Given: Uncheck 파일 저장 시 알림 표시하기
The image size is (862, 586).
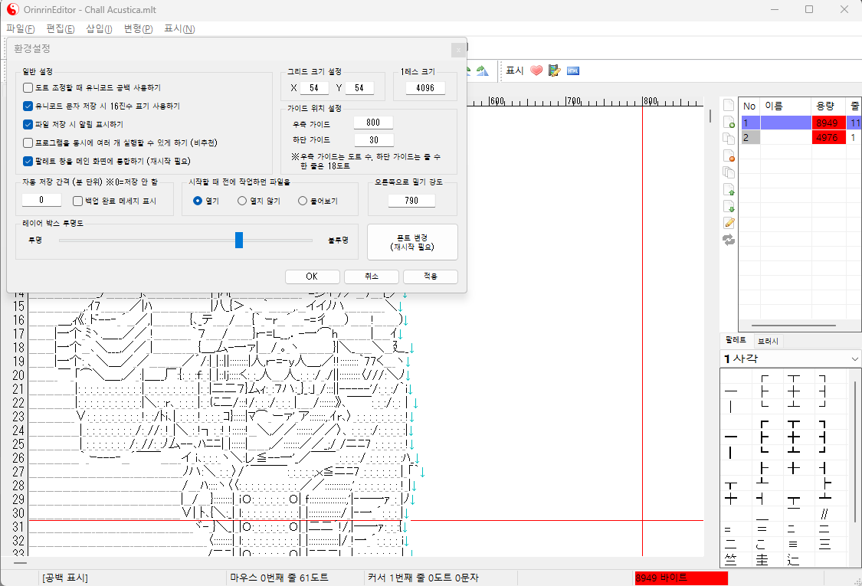Looking at the screenshot, I should pyautogui.click(x=28, y=123).
